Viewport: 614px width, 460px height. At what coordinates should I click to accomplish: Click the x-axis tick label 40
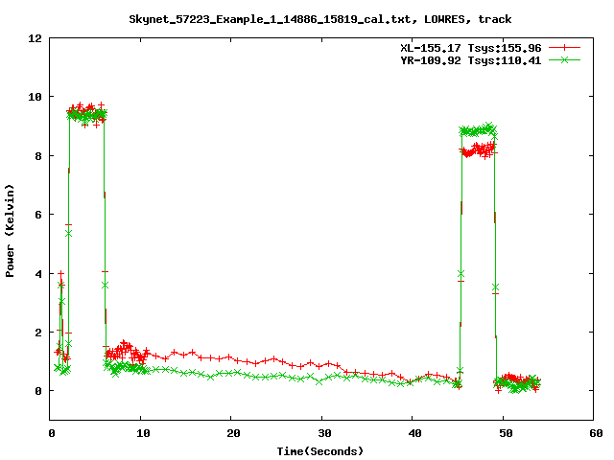[414, 433]
